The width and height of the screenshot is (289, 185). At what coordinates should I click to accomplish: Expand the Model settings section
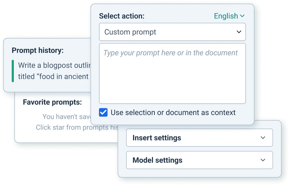[199, 160]
